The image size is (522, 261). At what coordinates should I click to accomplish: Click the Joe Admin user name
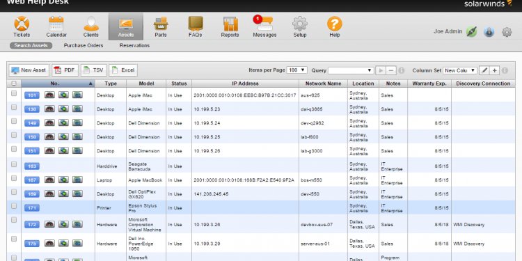pyautogui.click(x=448, y=31)
